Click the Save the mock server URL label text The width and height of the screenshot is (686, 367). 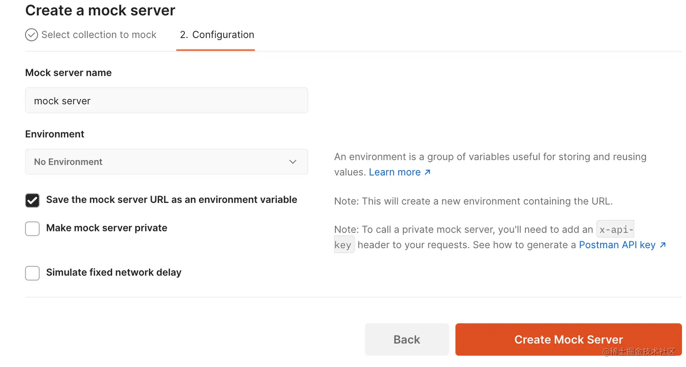tap(171, 200)
